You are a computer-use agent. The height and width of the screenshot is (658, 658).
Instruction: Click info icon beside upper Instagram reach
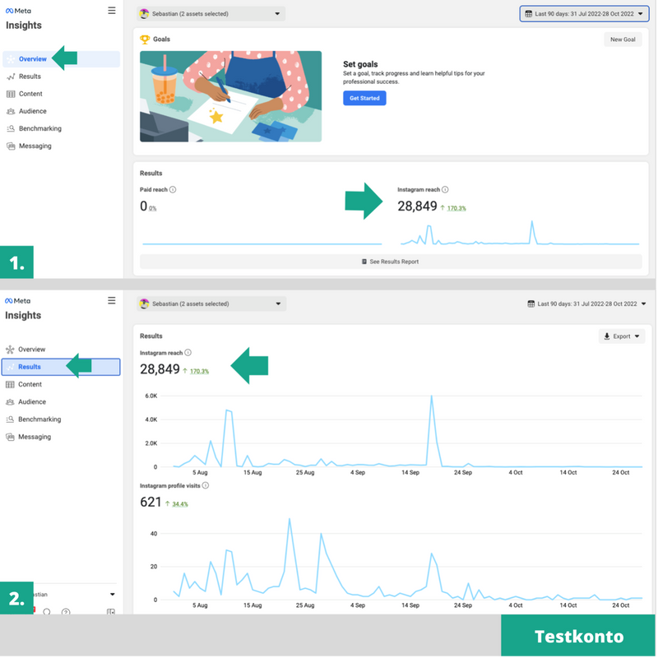[446, 190]
